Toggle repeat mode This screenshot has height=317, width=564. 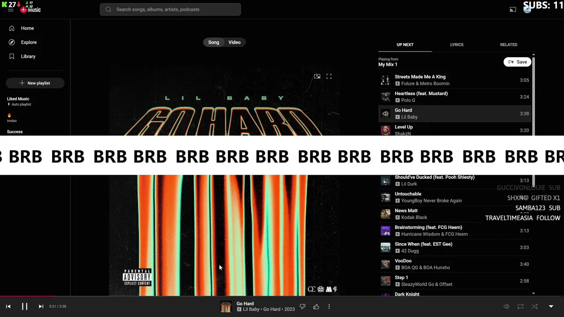coord(520,306)
